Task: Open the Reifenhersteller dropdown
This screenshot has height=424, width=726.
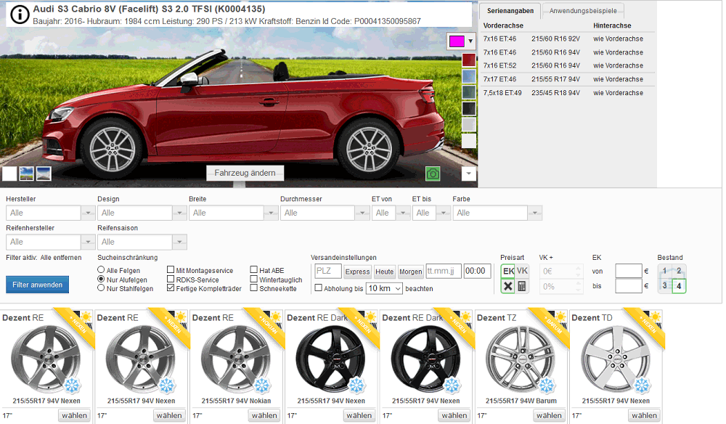Action: click(x=88, y=242)
